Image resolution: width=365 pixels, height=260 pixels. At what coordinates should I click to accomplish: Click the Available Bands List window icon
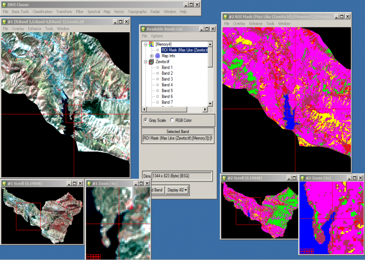[x=144, y=28]
